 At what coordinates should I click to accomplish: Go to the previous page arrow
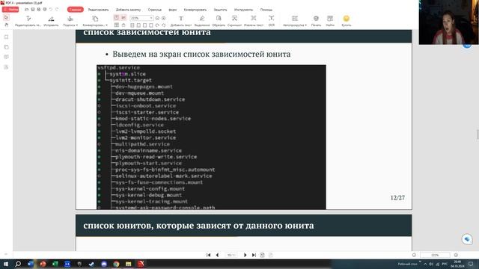point(217,255)
